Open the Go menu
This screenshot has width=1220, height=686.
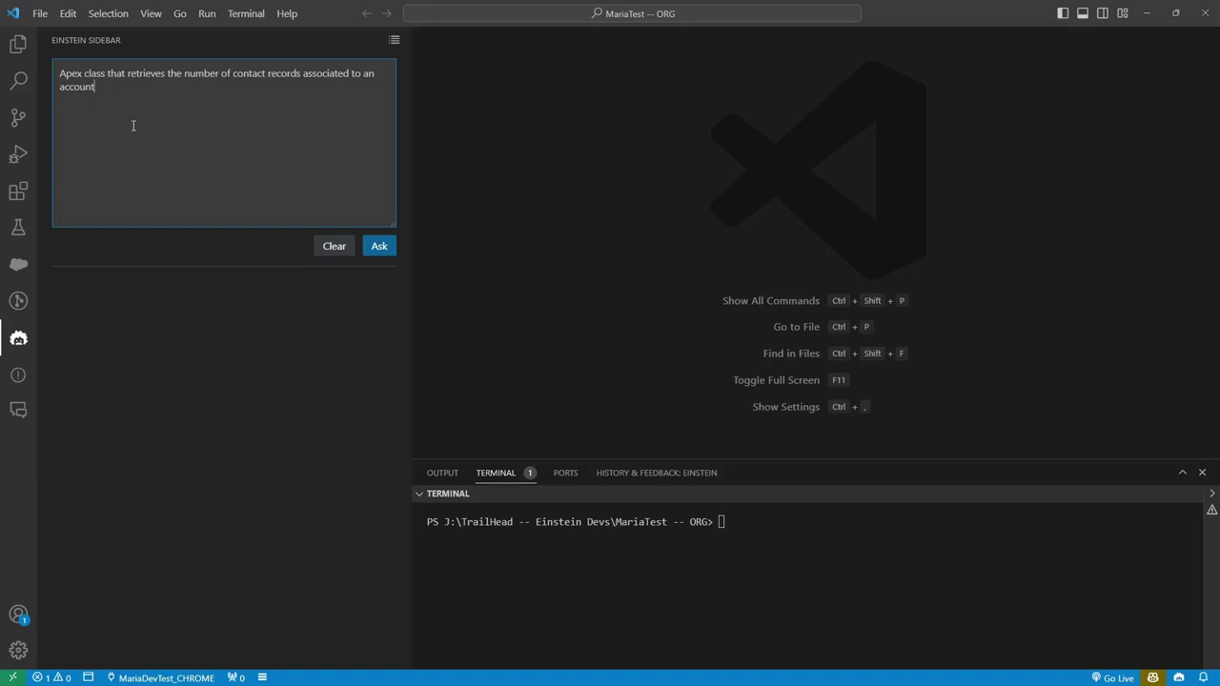pos(180,13)
